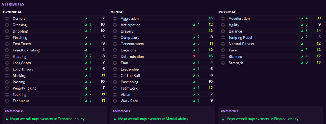
Task: Select the Mental column header
Action: click(117, 12)
